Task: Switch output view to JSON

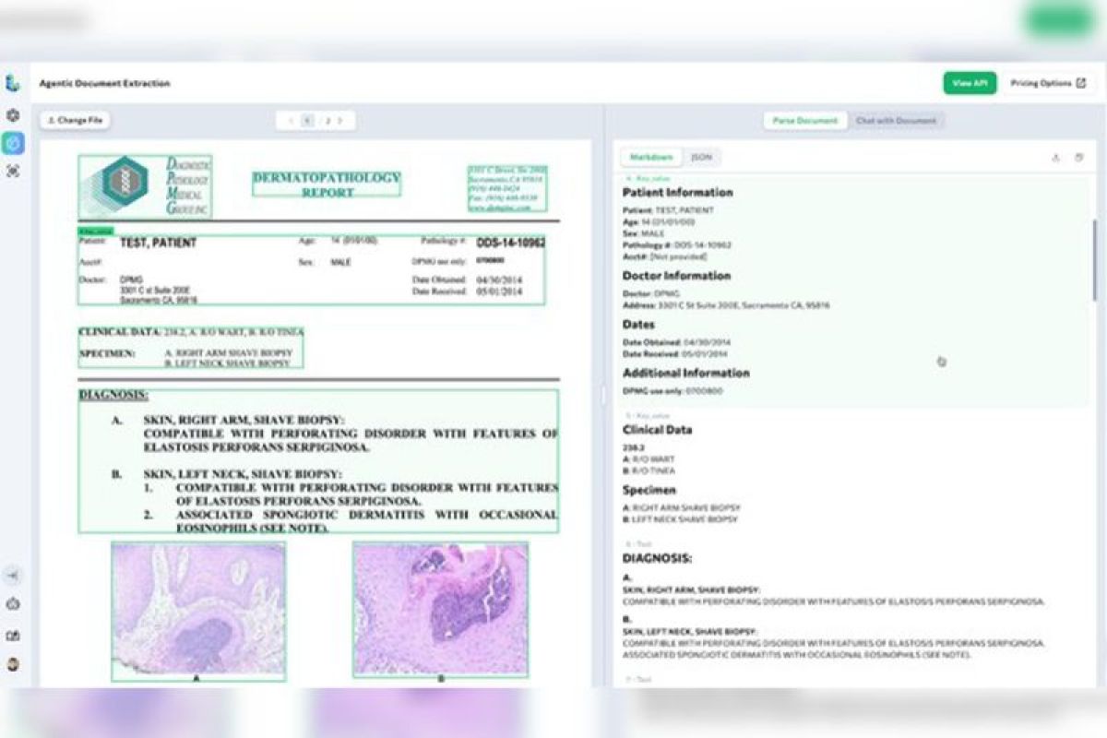Action: click(x=702, y=158)
